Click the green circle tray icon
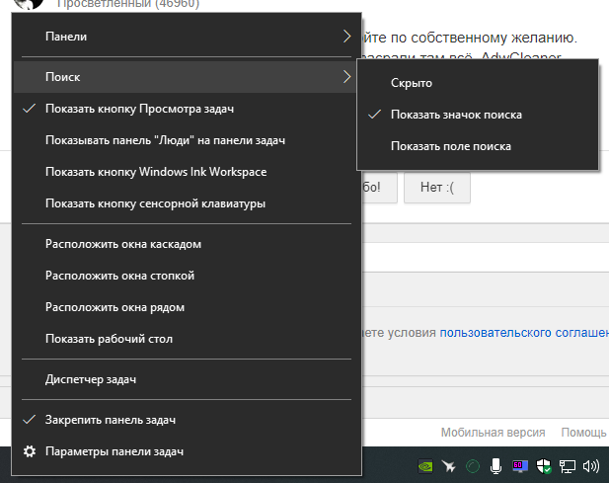This screenshot has height=483, width=609. [x=473, y=466]
